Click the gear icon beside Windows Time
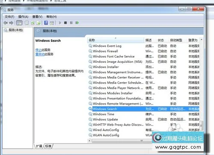 [90, 114]
